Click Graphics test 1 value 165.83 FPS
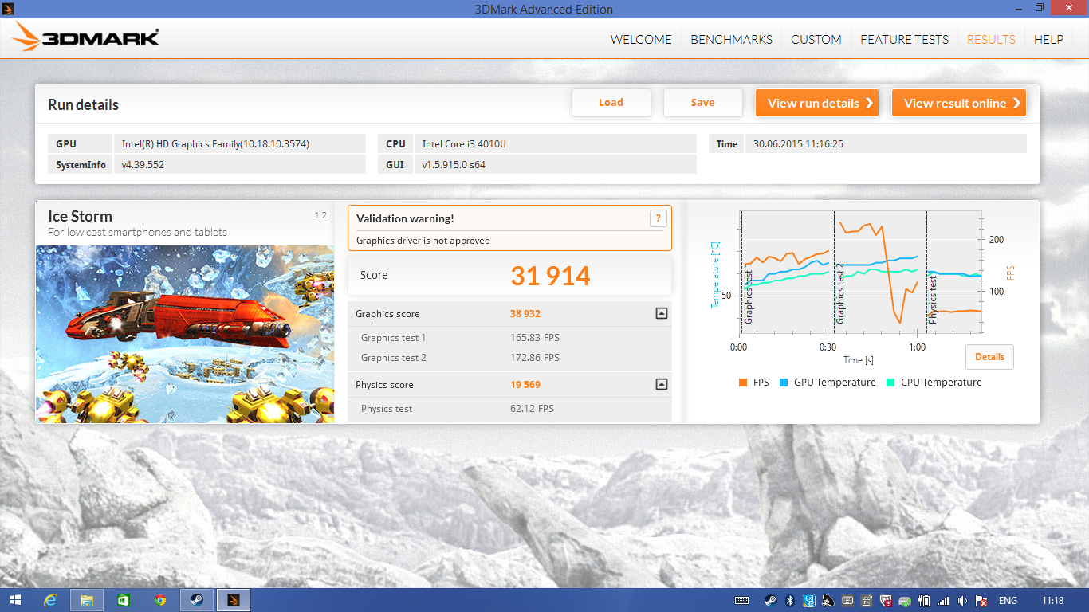This screenshot has height=612, width=1089. coord(535,338)
